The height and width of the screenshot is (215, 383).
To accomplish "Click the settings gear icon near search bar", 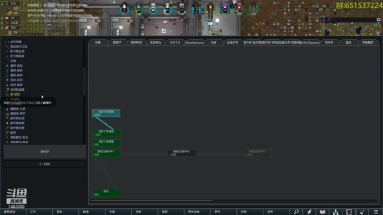I will point(378,20).
